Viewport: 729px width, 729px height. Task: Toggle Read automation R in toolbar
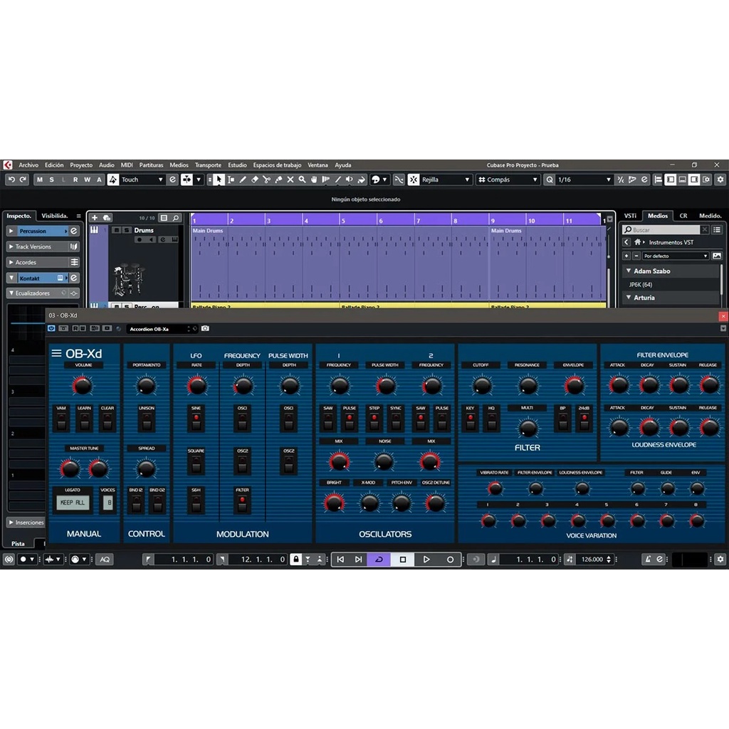tap(75, 179)
